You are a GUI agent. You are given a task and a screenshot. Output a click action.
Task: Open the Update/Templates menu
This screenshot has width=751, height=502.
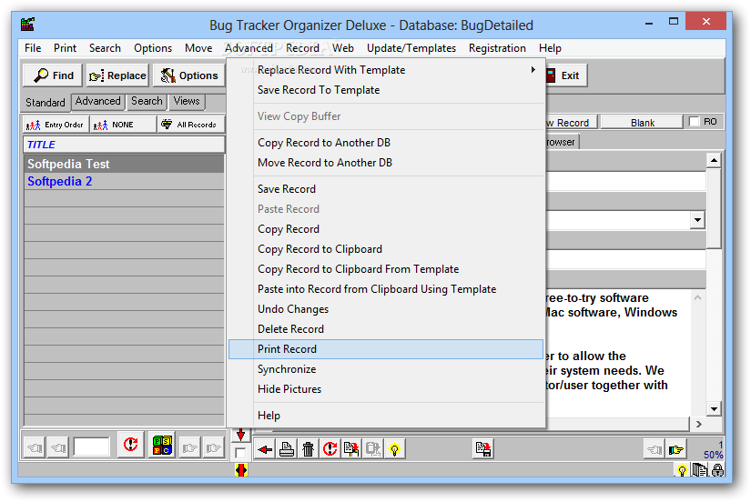click(x=411, y=48)
